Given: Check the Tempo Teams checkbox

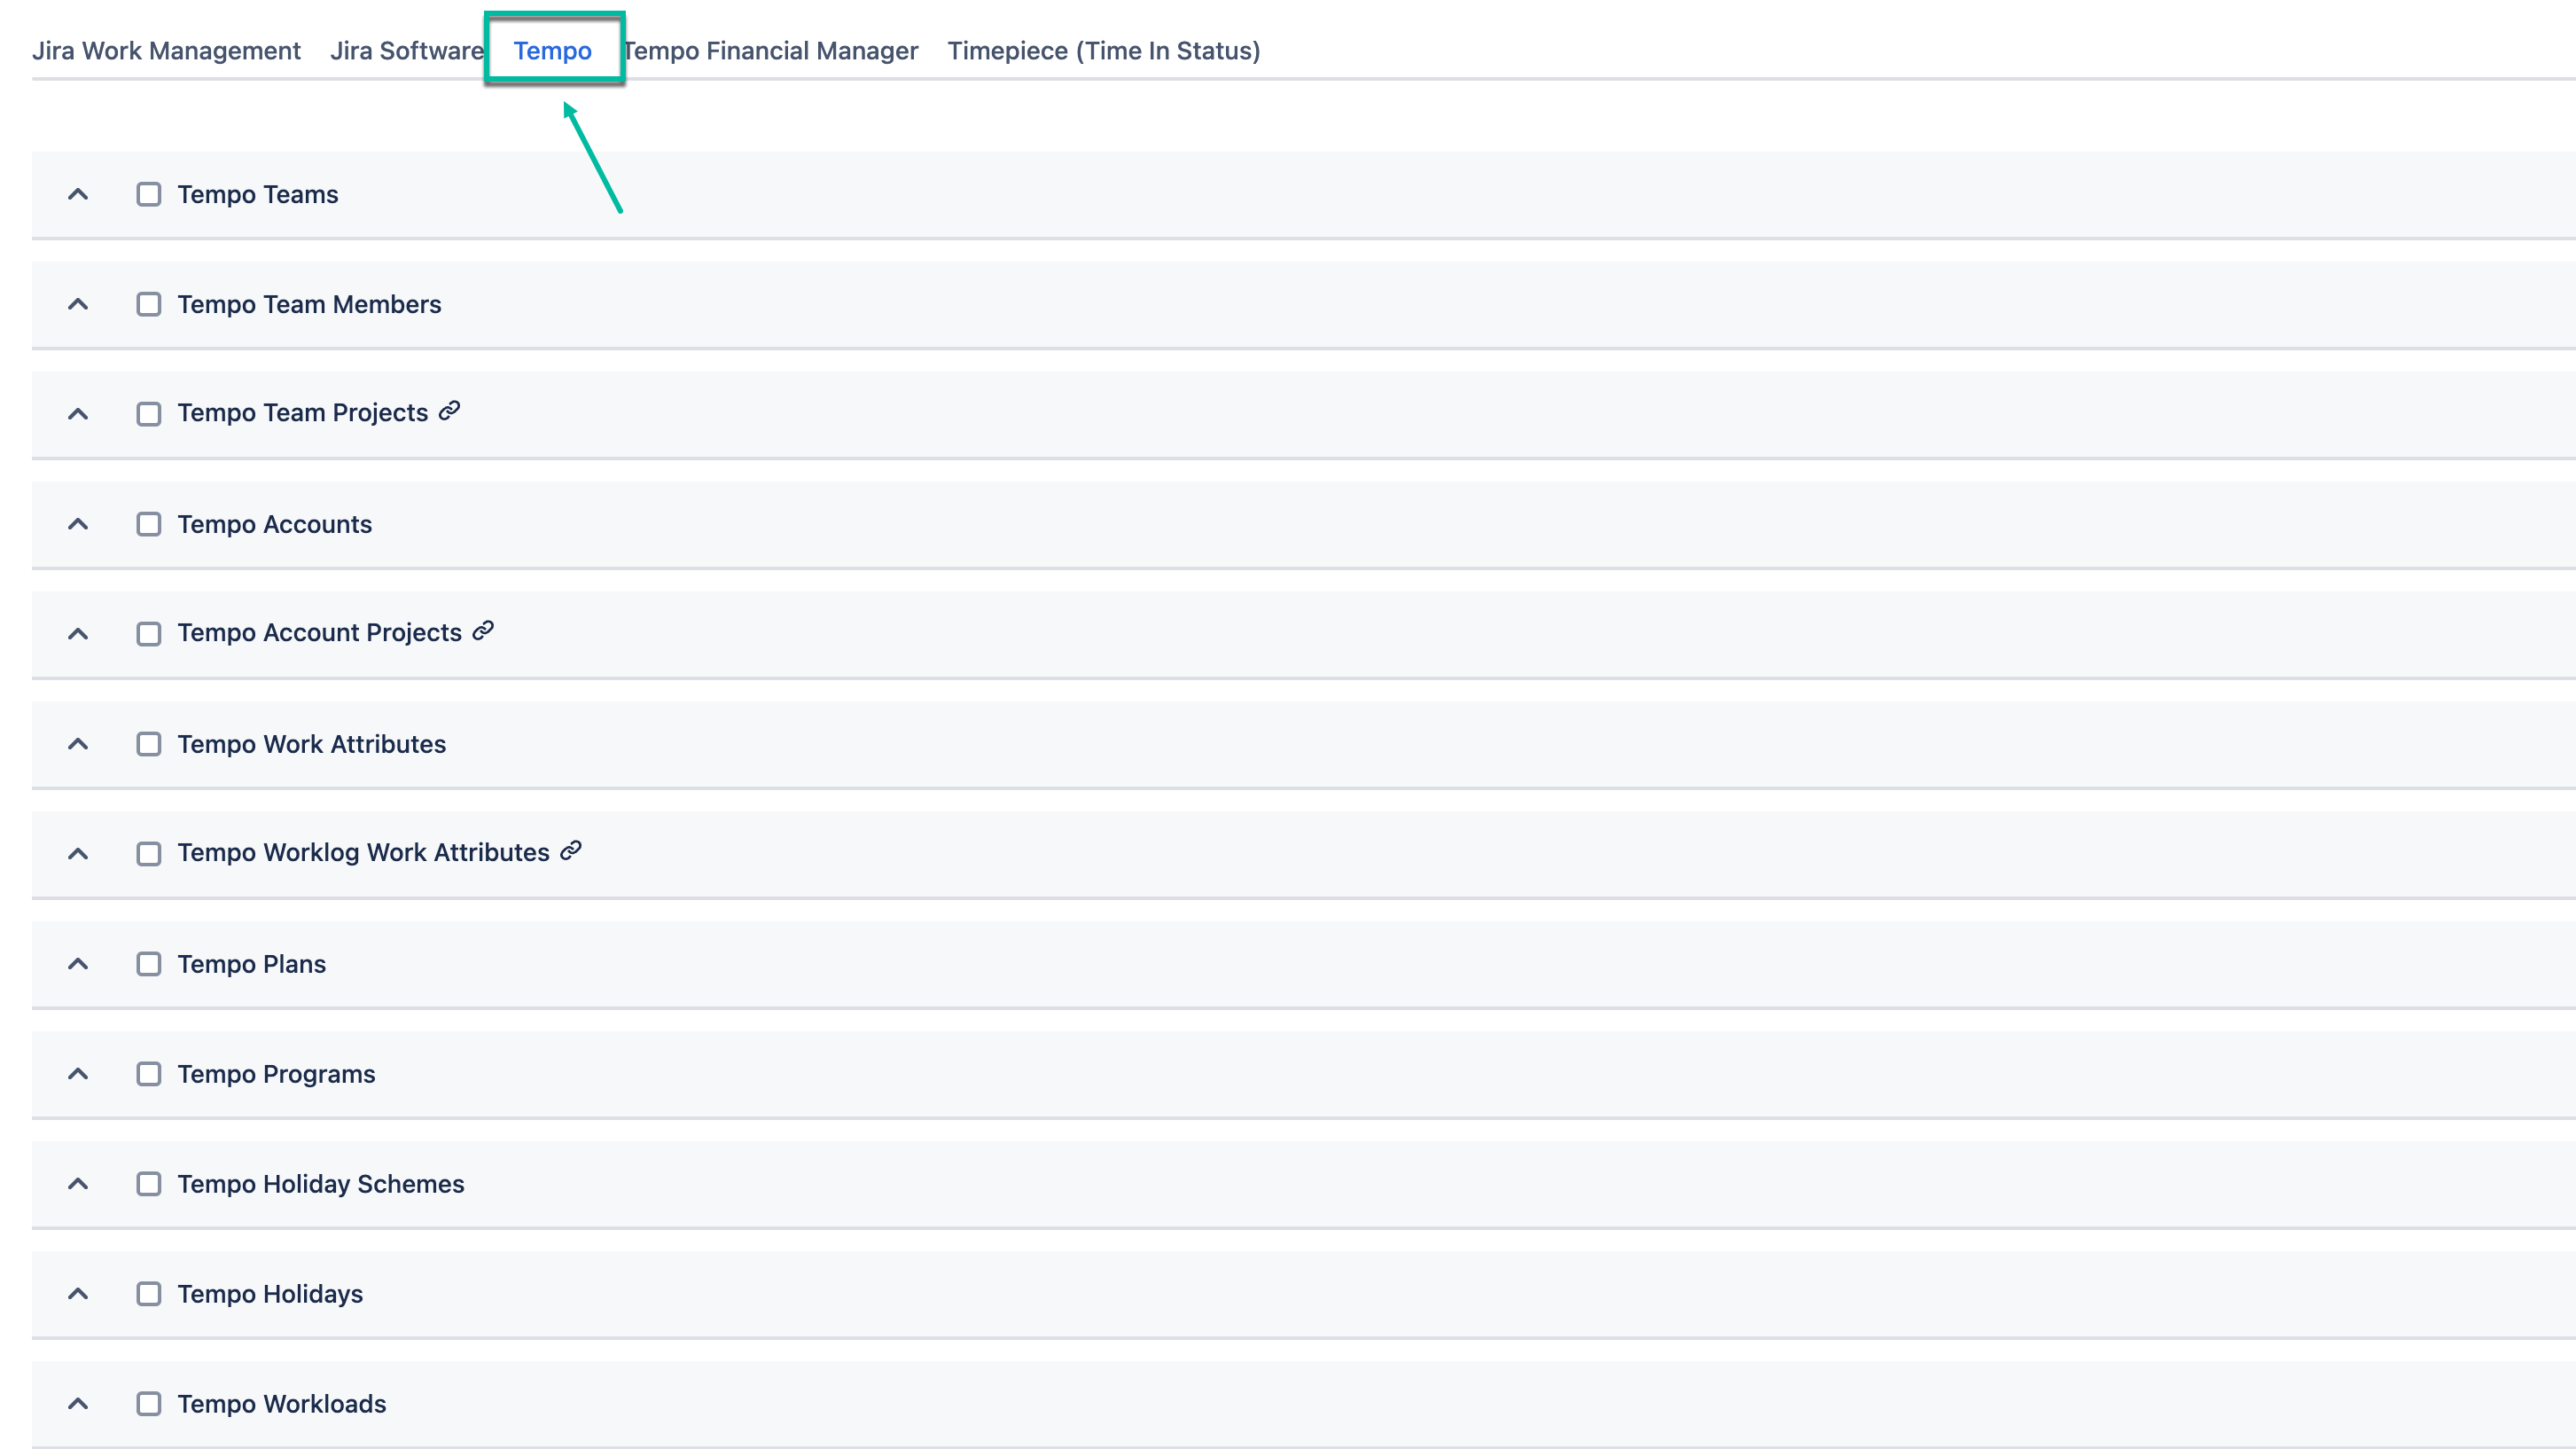Looking at the screenshot, I should [x=149, y=194].
